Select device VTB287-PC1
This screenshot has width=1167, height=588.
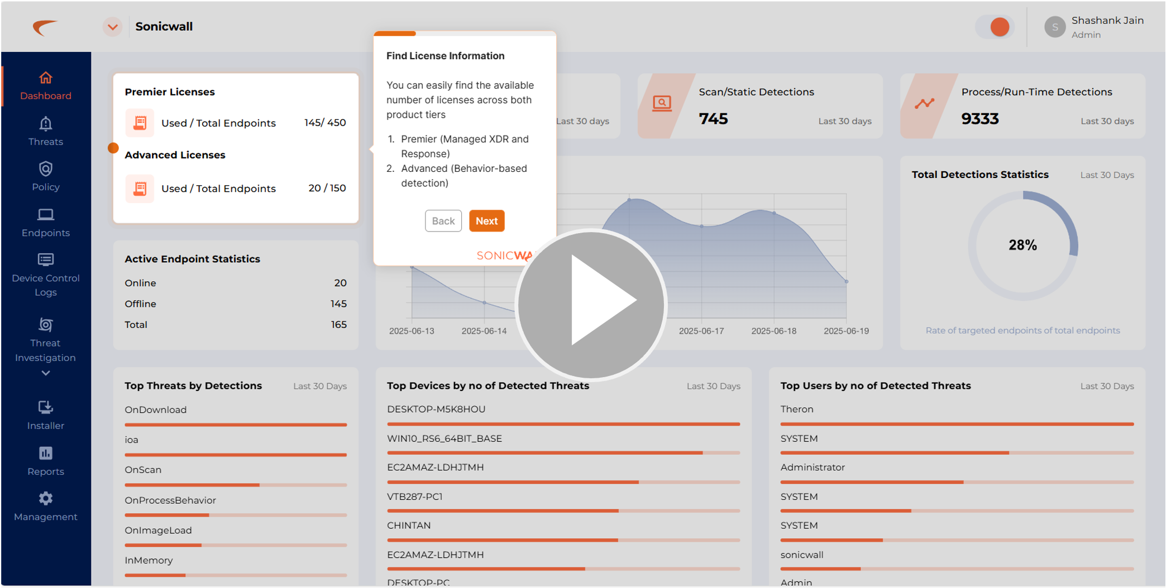[414, 497]
